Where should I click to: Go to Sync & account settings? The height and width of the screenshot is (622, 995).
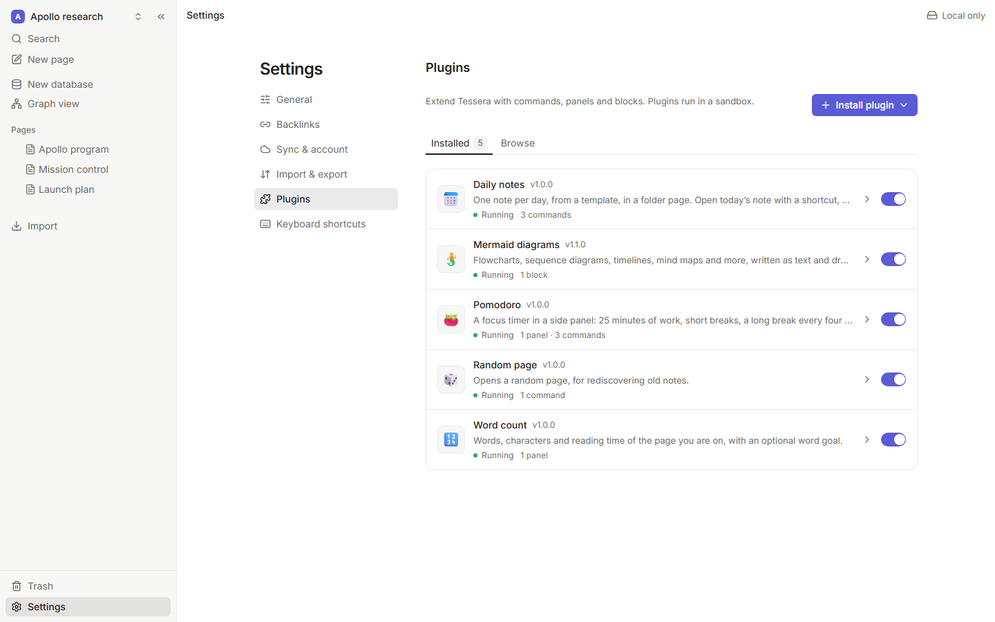tap(326, 149)
